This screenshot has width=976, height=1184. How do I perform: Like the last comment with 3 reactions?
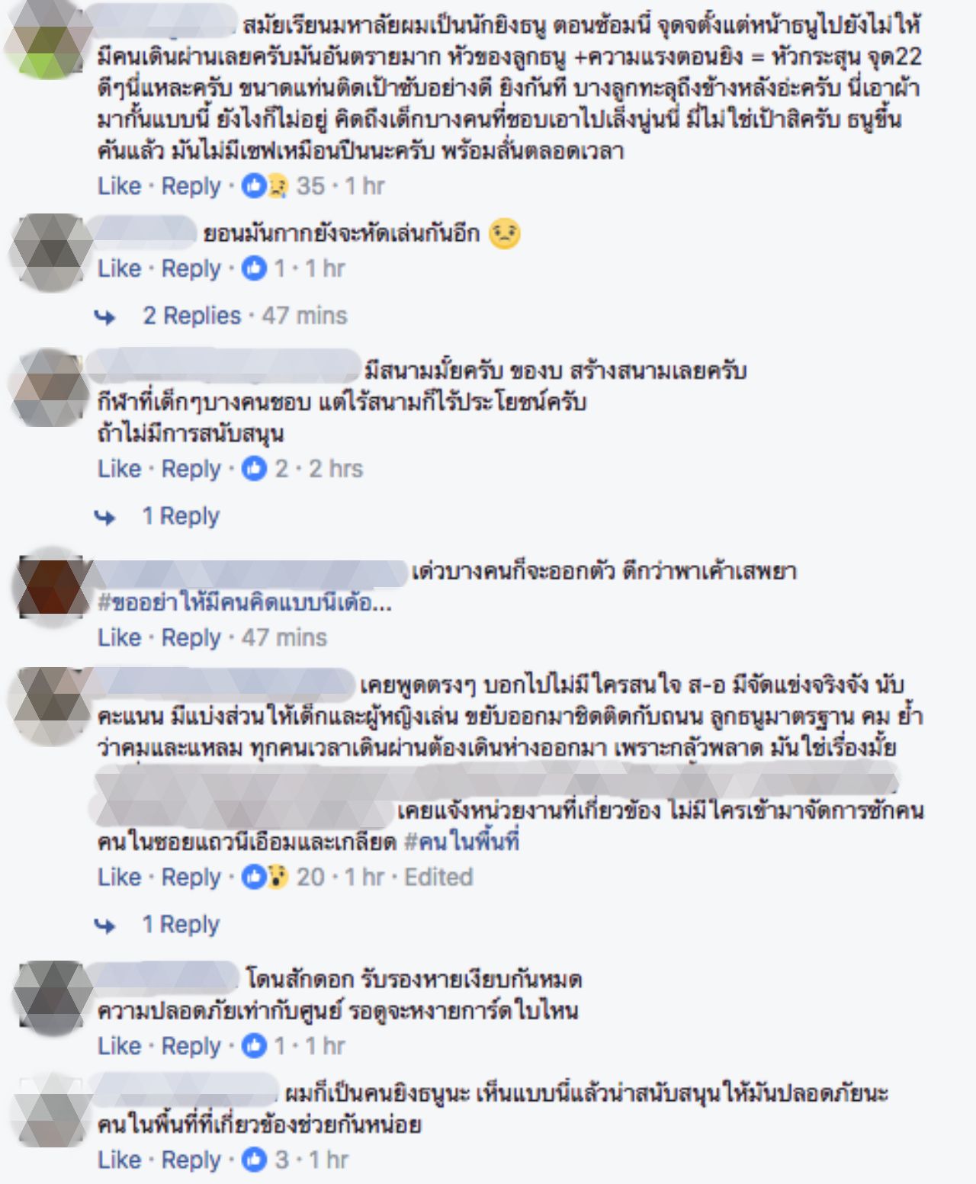pyautogui.click(x=120, y=1160)
